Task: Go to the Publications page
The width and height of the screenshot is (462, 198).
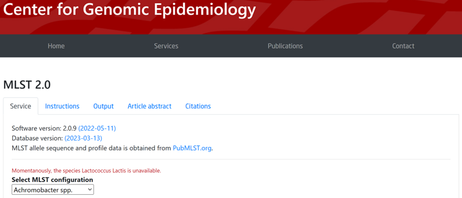Action: coord(285,46)
